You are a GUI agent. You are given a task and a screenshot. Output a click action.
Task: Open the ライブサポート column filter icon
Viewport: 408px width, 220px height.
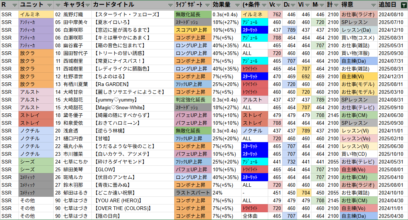208,5
